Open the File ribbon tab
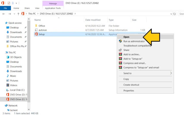The height and width of the screenshot is (115, 184). tap(5, 8)
